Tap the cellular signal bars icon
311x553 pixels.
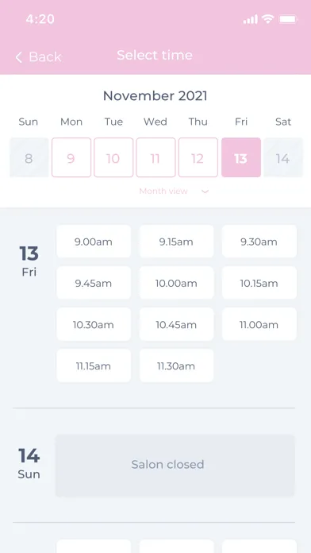[250, 19]
